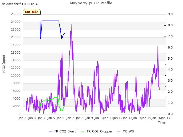183x137 pixels.
Task: Click the 1.0 right-axis tick label
Action: coord(170,103)
